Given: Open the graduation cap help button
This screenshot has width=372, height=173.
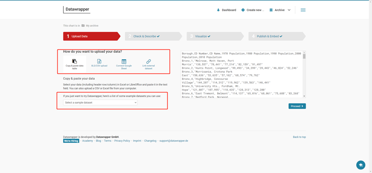Looking at the screenshot, I should [361, 165].
